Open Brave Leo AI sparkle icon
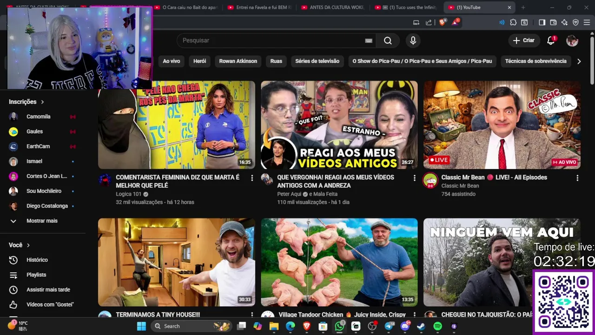 (x=564, y=22)
